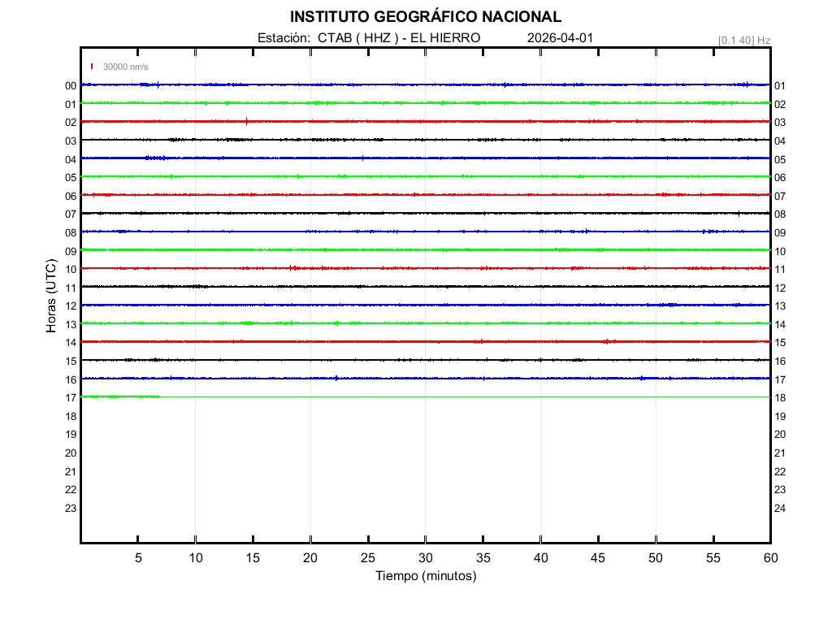Select the 30000 nm/s scale legend text
Image resolution: width=832 pixels, height=624 pixels.
126,67
